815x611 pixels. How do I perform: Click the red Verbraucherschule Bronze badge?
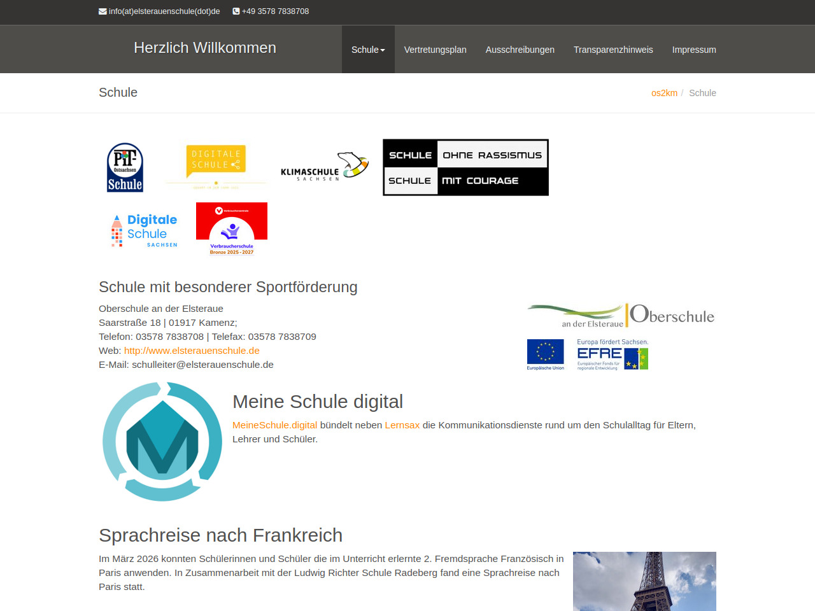pyautogui.click(x=232, y=229)
